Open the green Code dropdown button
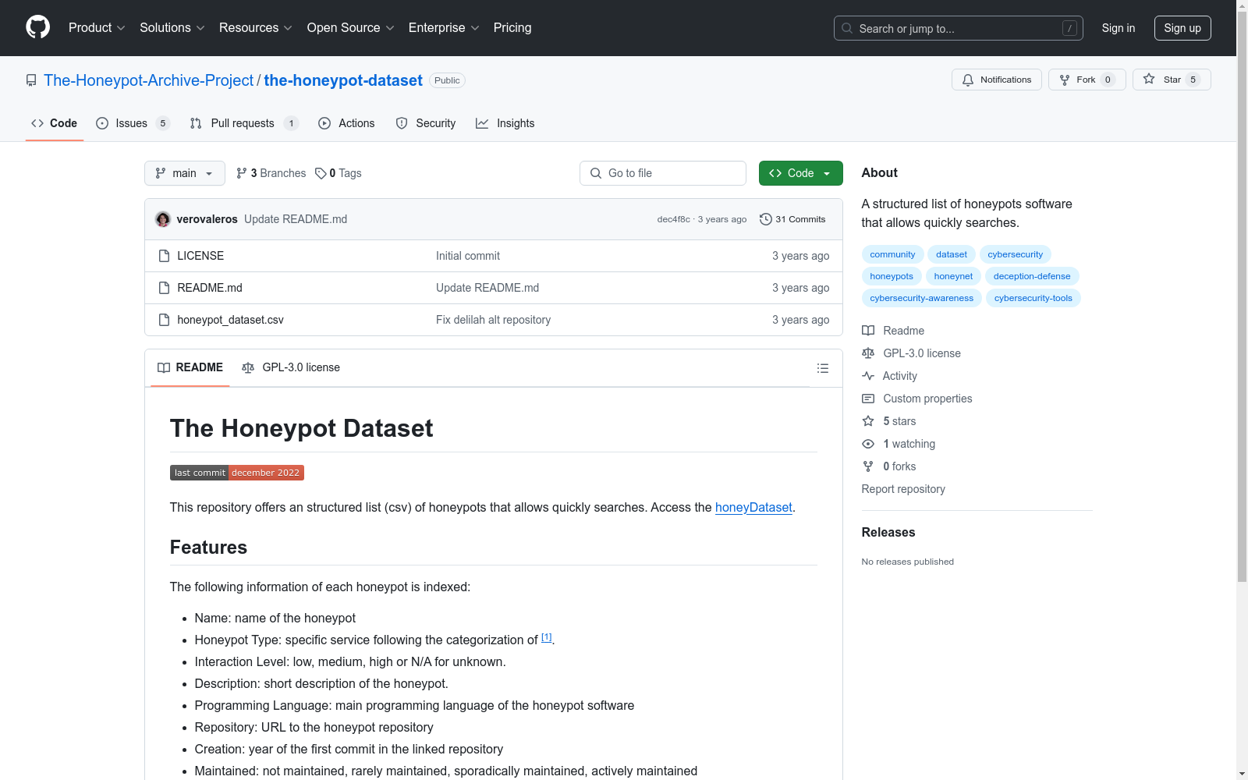This screenshot has width=1248, height=780. 801,173
